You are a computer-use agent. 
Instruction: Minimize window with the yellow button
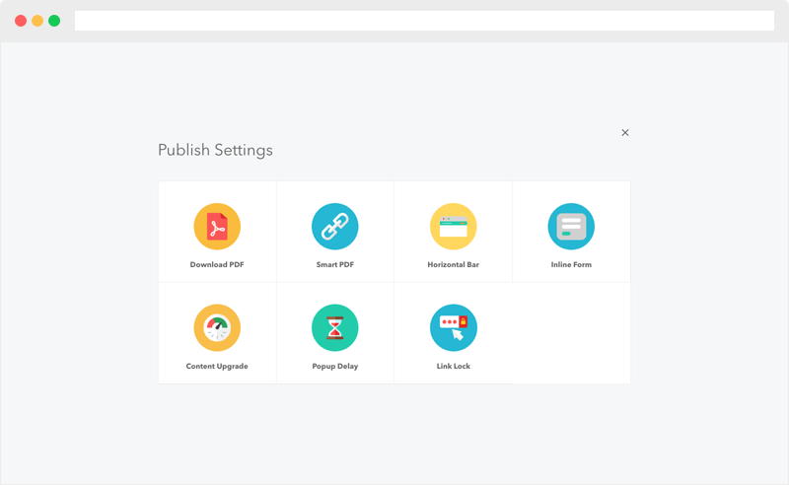tap(37, 21)
